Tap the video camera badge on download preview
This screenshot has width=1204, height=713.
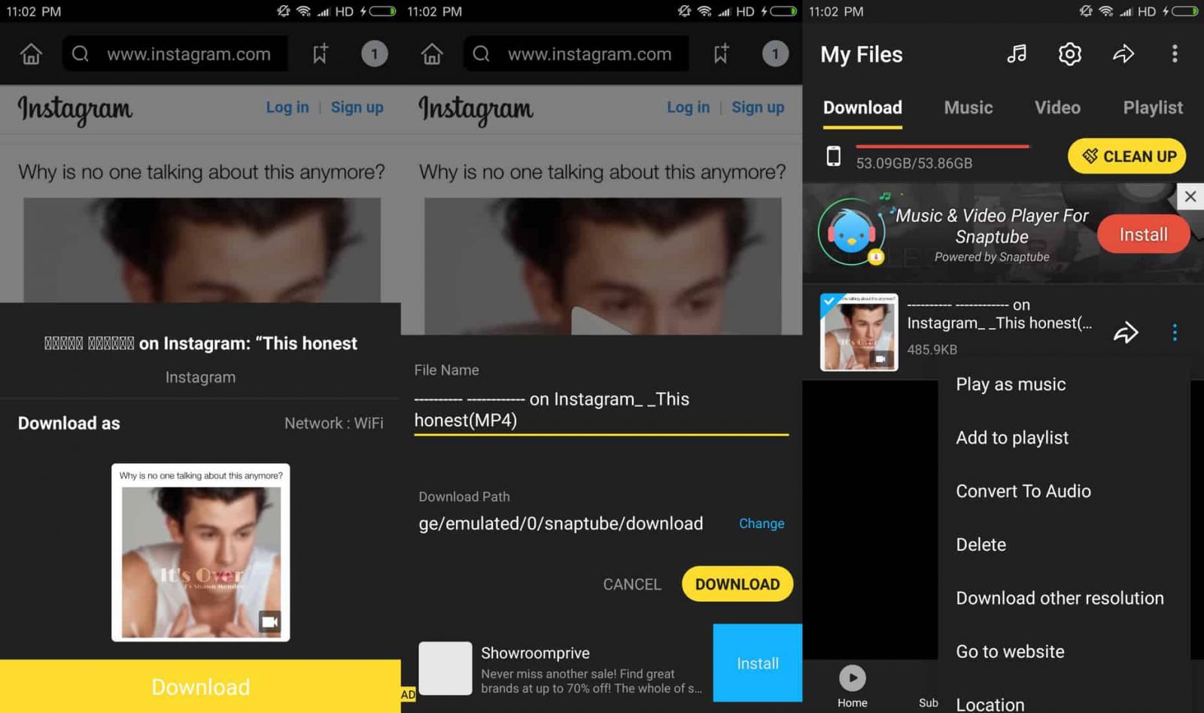pos(269,621)
